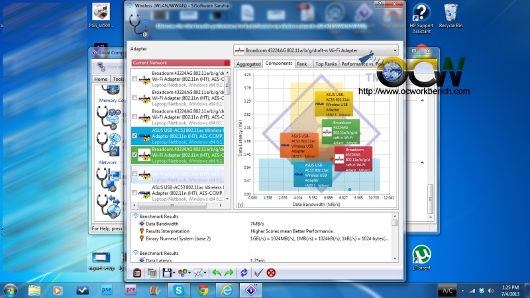Switch to Performance vs. Power tab
The height and width of the screenshot is (298, 530).
click(362, 64)
